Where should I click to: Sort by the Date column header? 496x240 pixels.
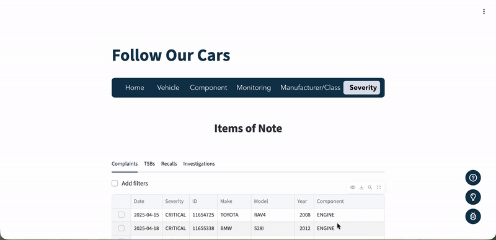[146, 201]
